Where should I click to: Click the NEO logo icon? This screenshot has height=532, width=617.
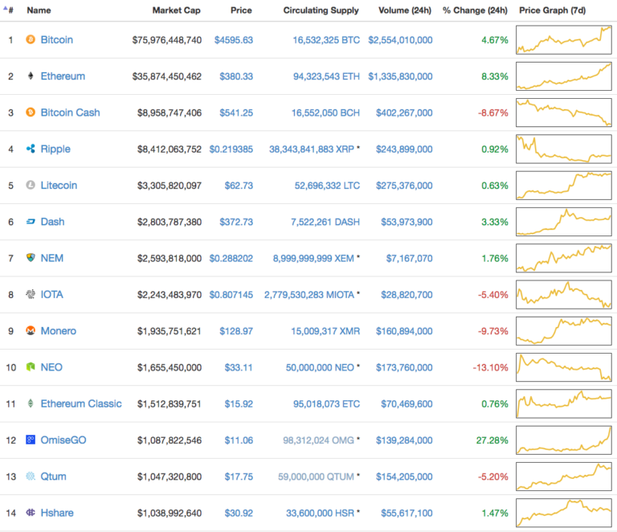coord(31,367)
